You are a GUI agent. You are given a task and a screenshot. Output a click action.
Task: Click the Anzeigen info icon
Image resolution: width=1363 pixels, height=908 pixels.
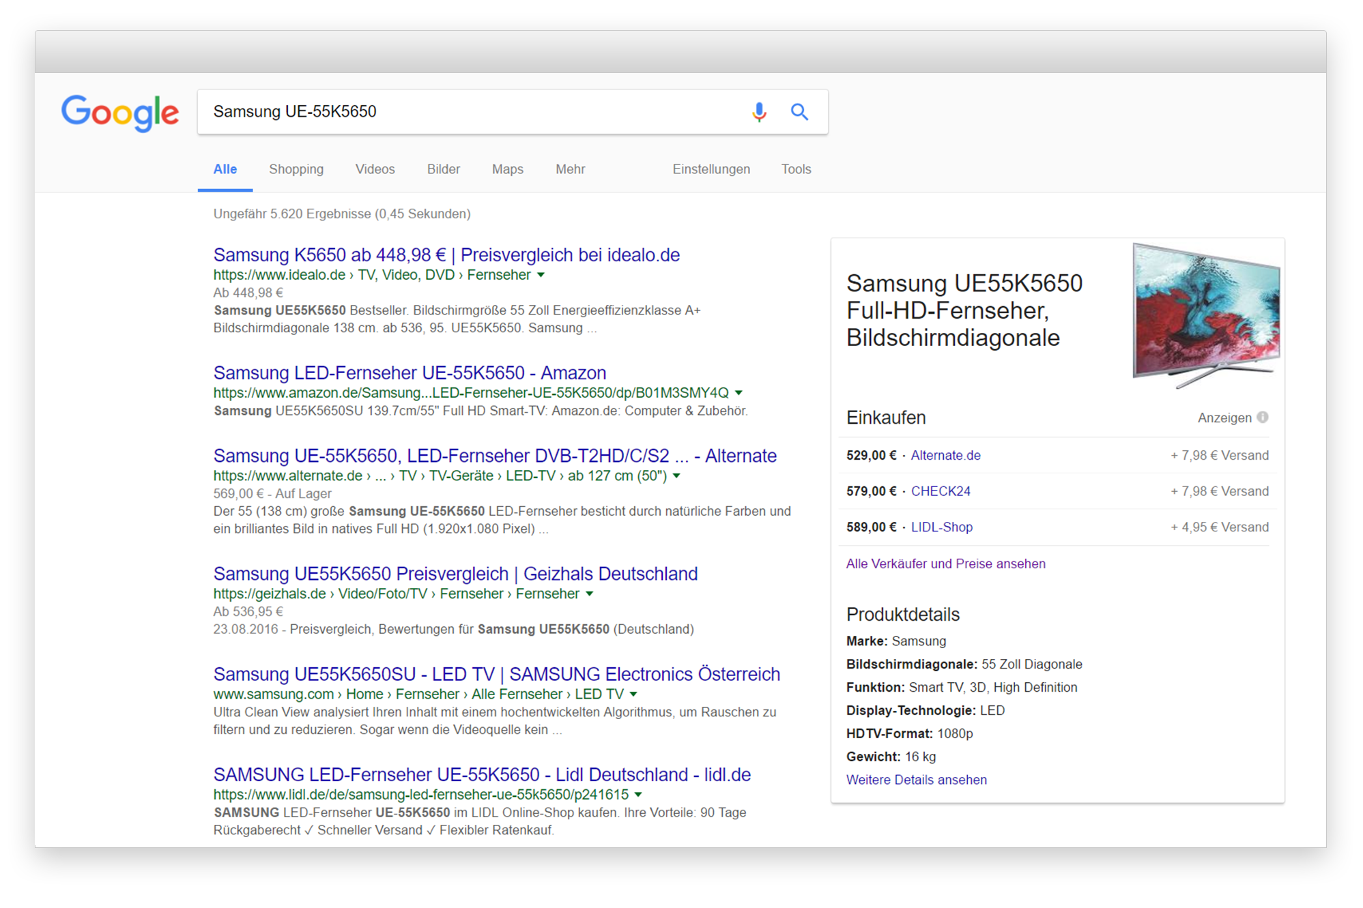click(1263, 417)
